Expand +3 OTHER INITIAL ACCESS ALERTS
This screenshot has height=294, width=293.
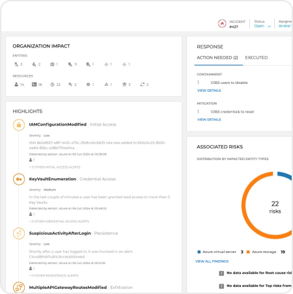pyautogui.click(x=55, y=167)
